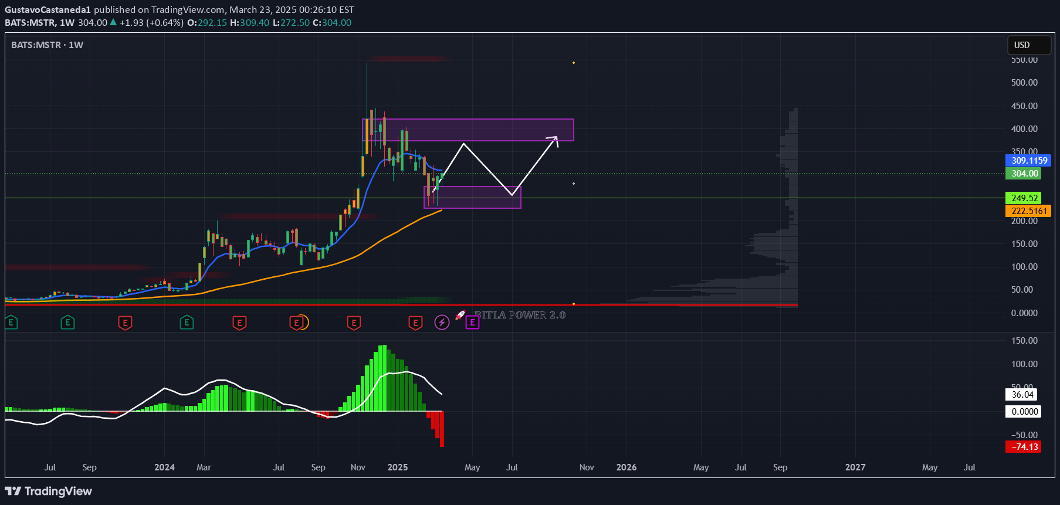The height and width of the screenshot is (505, 1060).
Task: Click the O:292.15 open price in header
Action: pyautogui.click(x=207, y=22)
